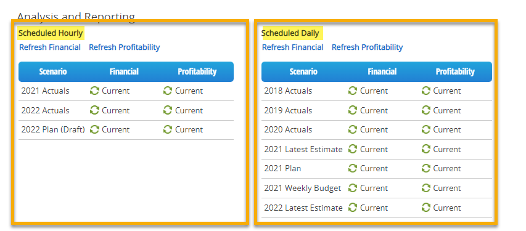Open Refresh Financial link under Scheduled Hourly
Viewport: 526px width, 231px height.
[50, 47]
